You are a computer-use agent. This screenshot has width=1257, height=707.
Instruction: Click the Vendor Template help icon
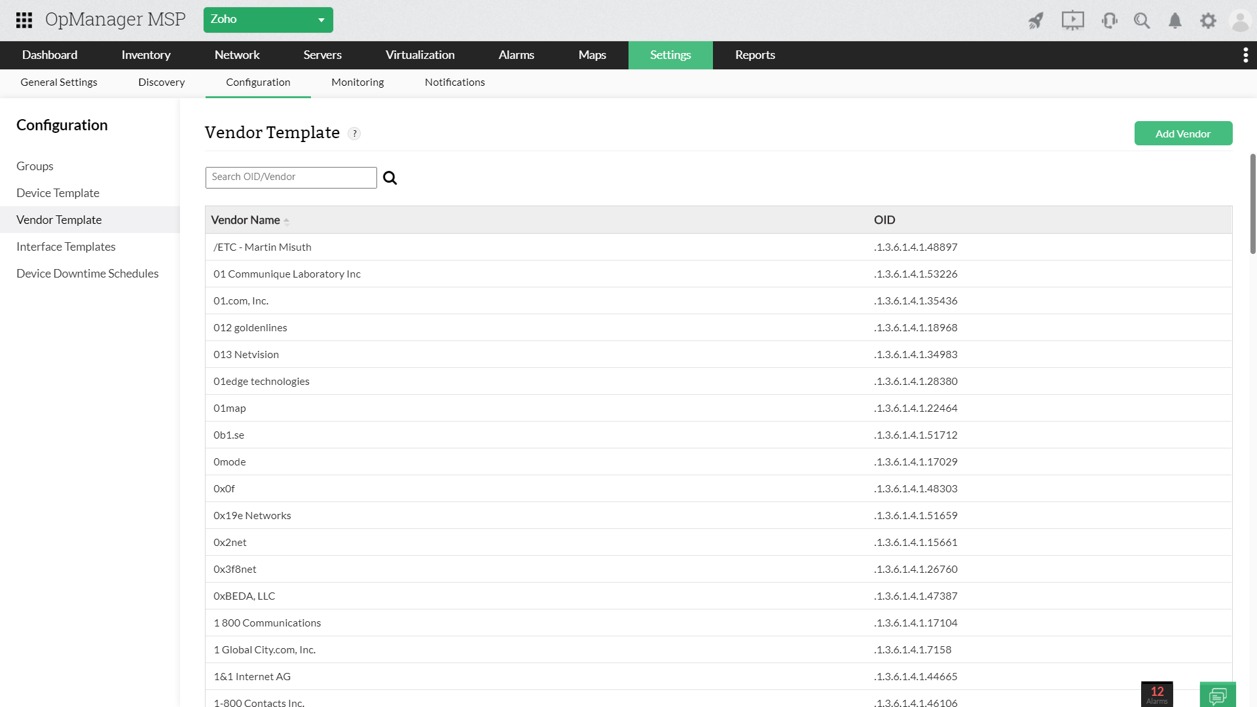coord(354,134)
